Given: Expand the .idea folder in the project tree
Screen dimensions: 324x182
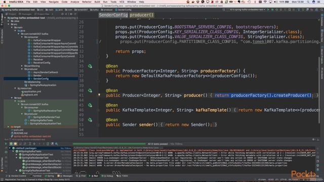Looking at the screenshot, I should click(x=9, y=21).
